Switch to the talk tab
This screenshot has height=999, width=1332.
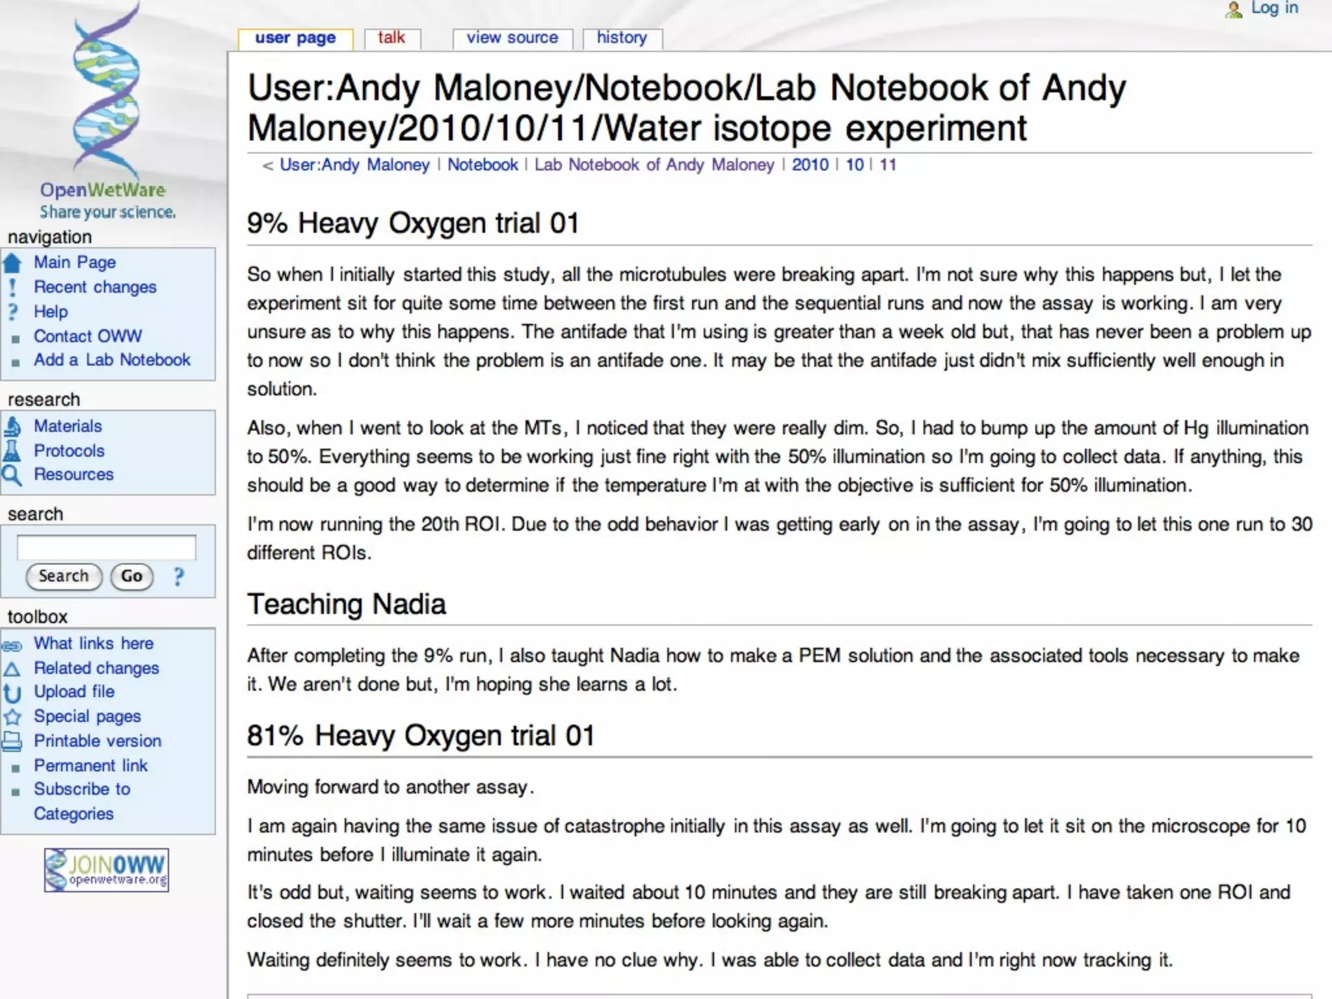pyautogui.click(x=392, y=38)
